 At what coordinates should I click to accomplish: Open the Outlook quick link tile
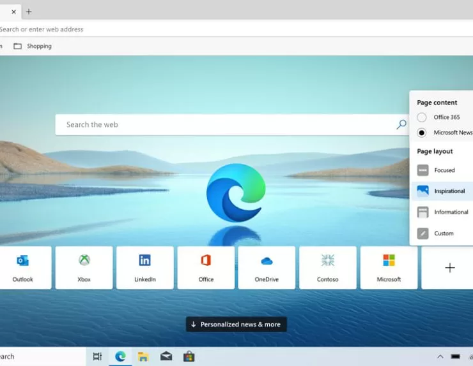(24, 268)
